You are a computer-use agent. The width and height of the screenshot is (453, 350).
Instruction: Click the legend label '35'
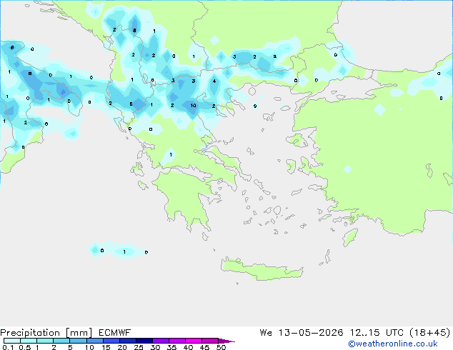pyautogui.click(x=171, y=347)
